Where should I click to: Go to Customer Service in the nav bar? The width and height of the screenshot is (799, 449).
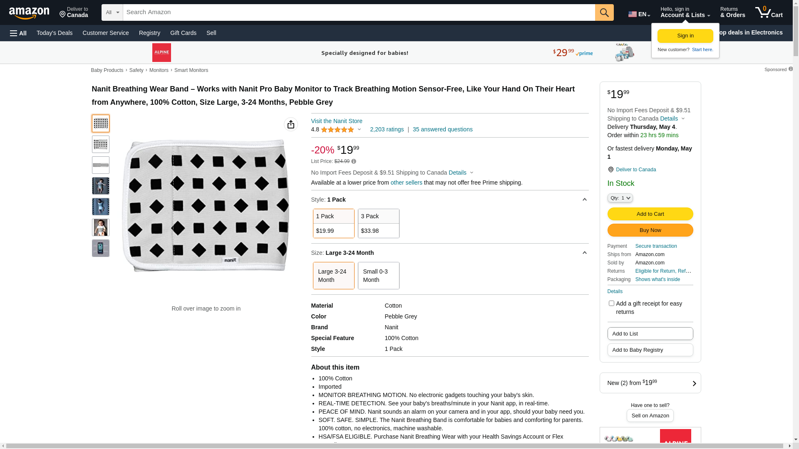pos(106,33)
